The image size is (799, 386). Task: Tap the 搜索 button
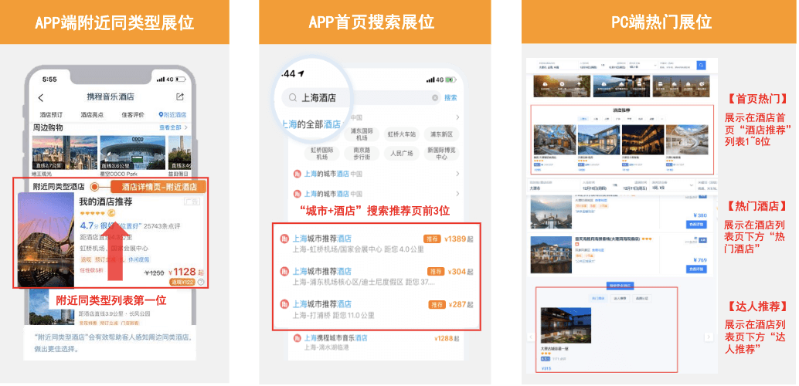[x=450, y=98]
